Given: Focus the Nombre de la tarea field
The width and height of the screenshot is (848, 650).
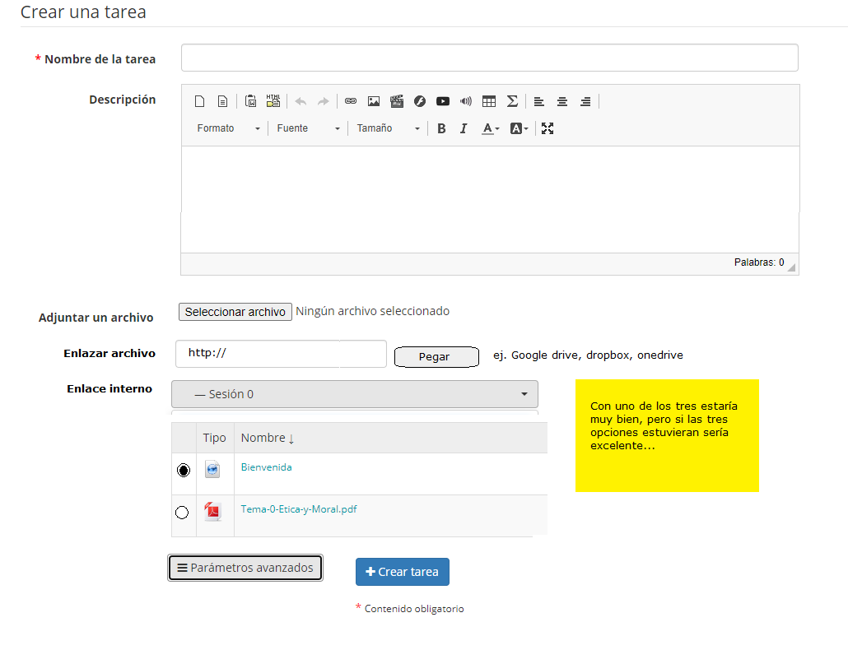Looking at the screenshot, I should coord(489,58).
